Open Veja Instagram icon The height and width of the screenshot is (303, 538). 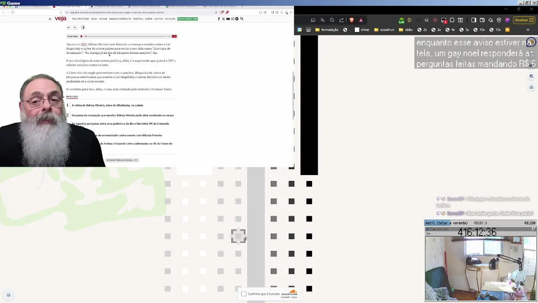(x=232, y=19)
